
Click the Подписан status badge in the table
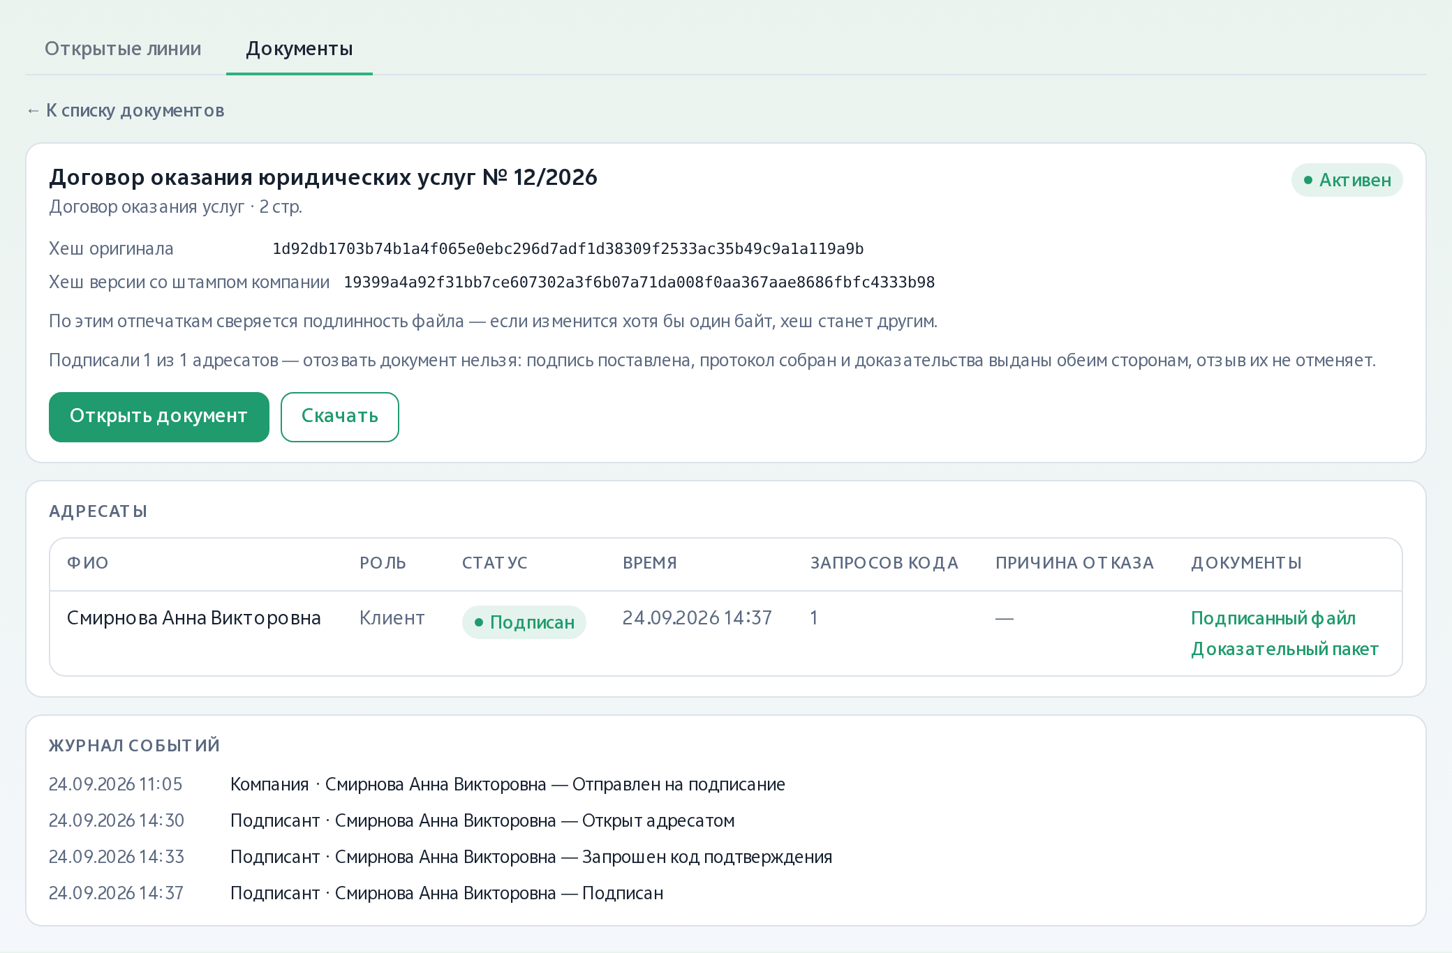pos(524,622)
